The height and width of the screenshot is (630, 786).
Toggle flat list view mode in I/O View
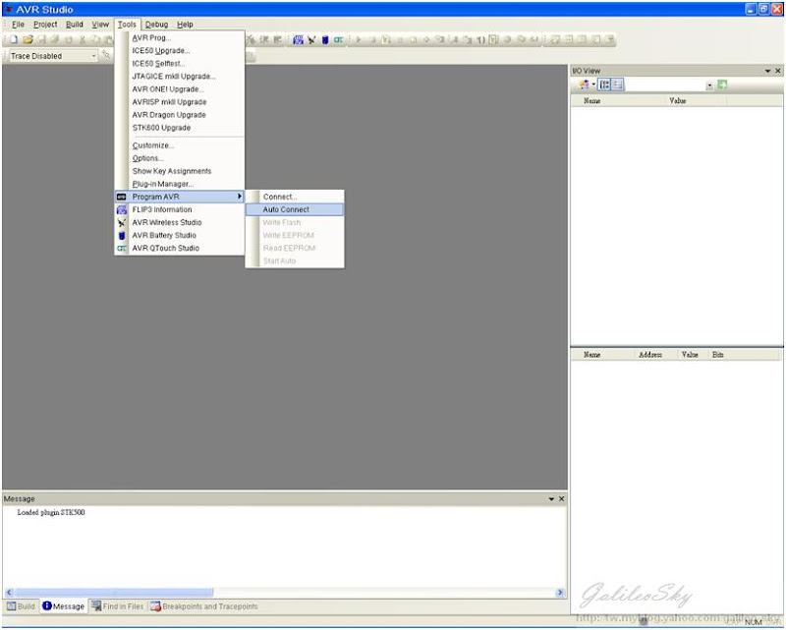(x=618, y=85)
